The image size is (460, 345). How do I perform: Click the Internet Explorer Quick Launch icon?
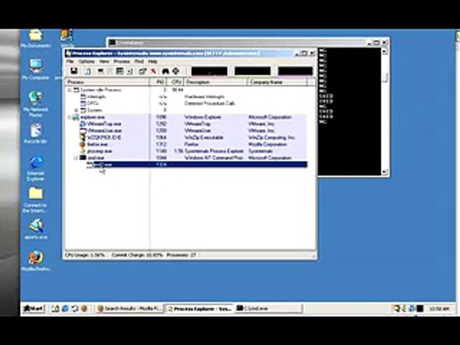click(x=65, y=309)
